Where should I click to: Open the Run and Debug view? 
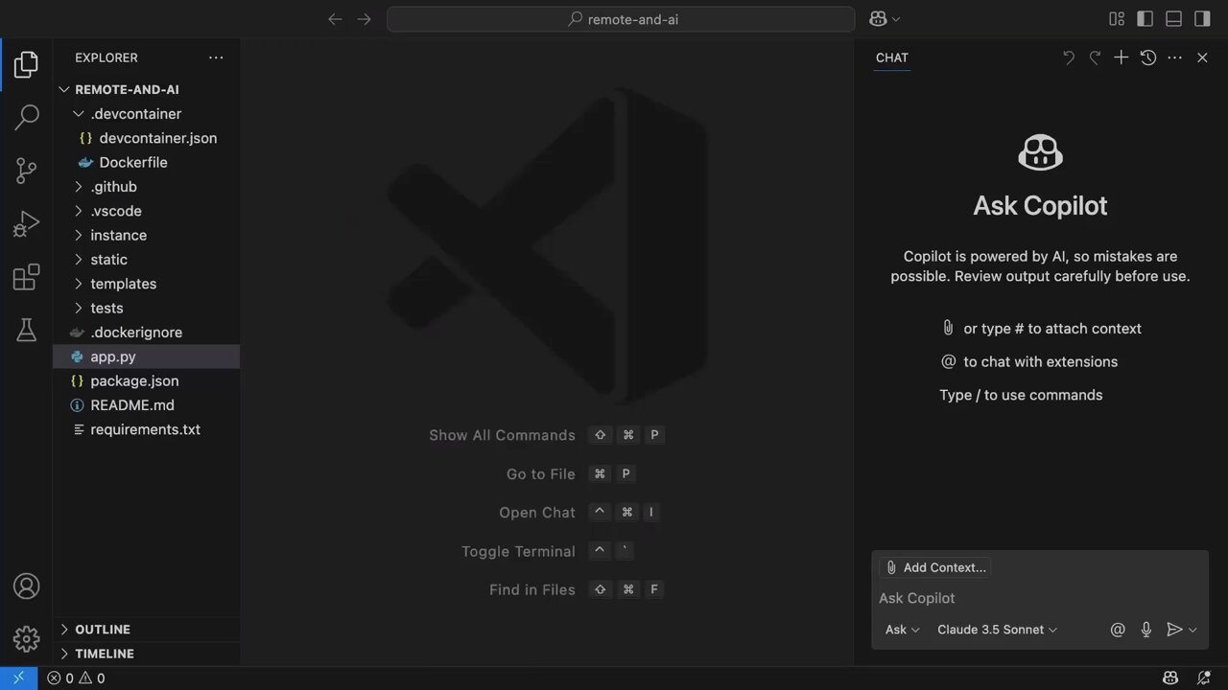[x=26, y=224]
